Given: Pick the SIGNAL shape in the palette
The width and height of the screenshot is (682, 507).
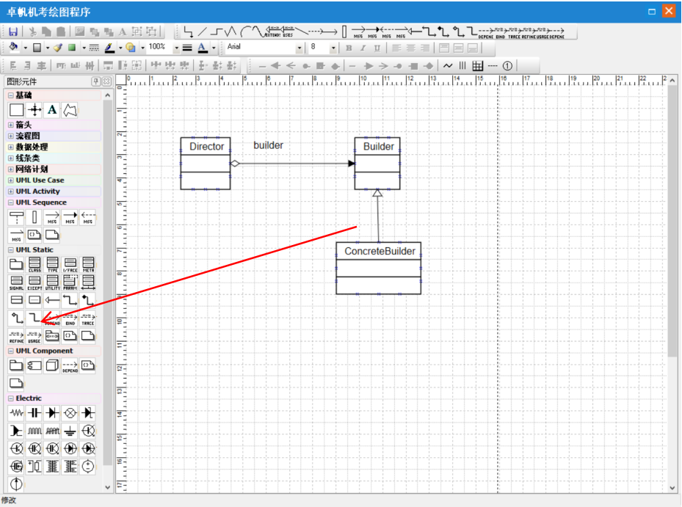Looking at the screenshot, I should click(x=17, y=282).
